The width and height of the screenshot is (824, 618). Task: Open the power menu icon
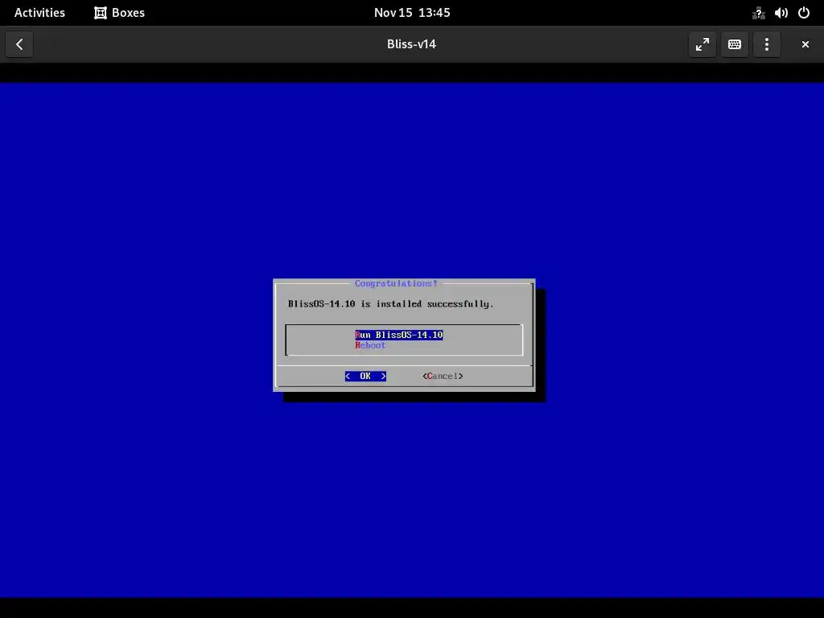coord(804,13)
